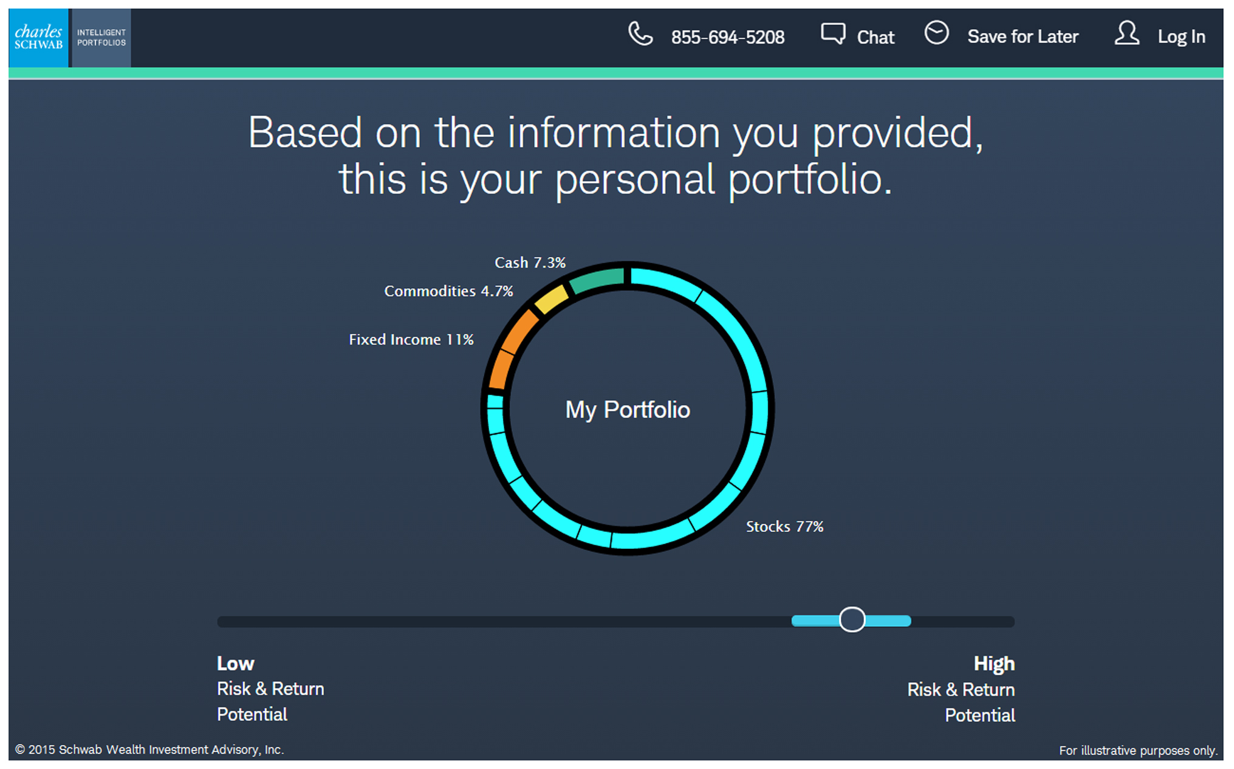Click the Stocks 77% chart label
The image size is (1234, 769).
click(x=784, y=526)
